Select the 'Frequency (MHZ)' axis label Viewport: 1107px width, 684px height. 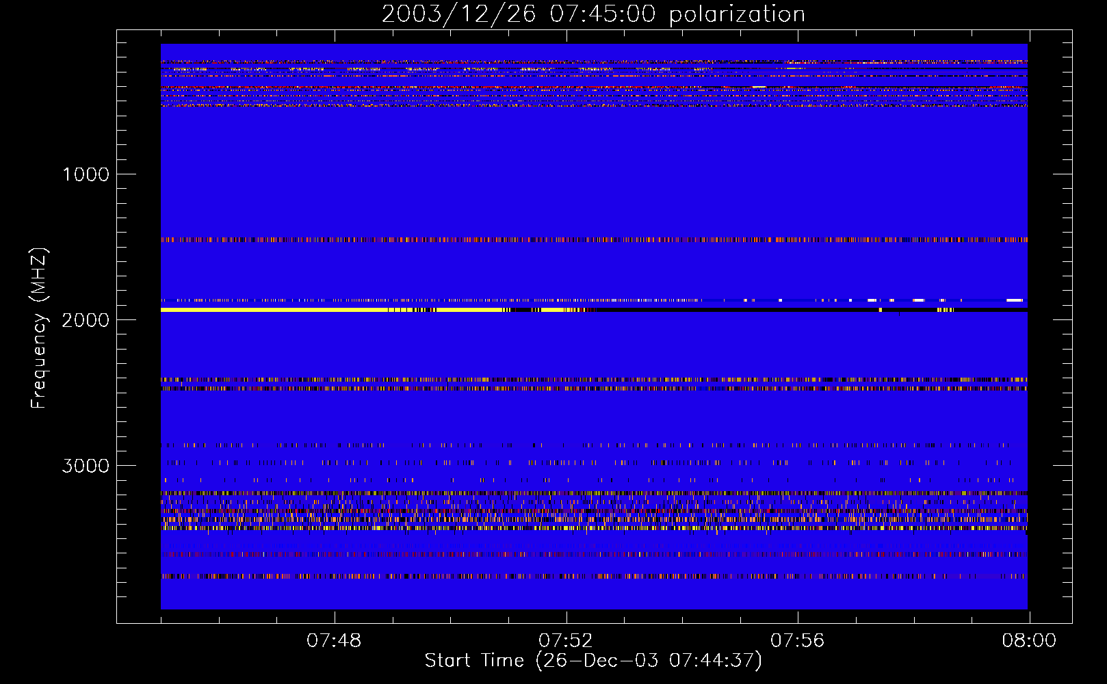click(39, 328)
